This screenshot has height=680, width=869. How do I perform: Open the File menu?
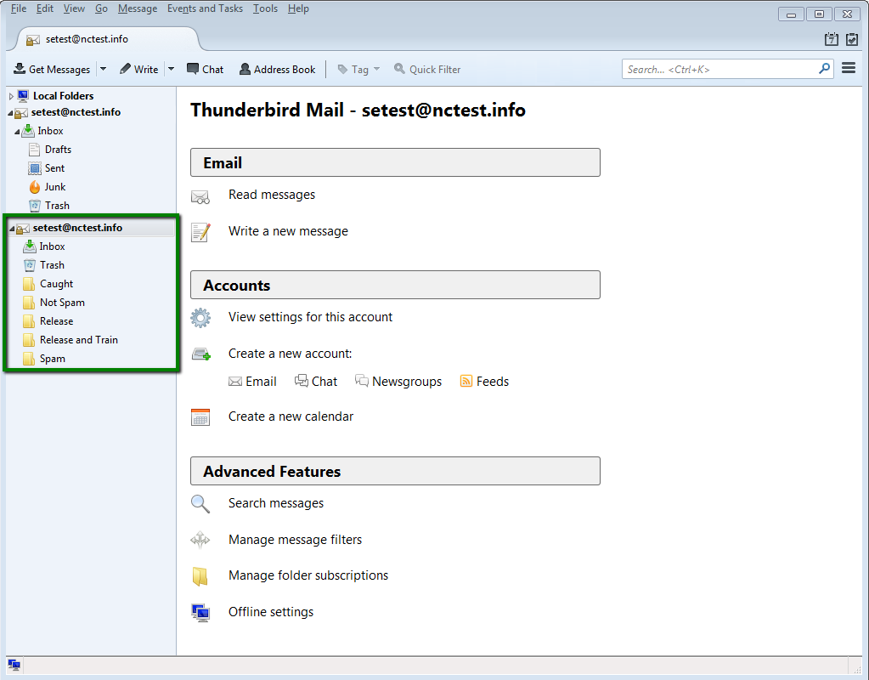(19, 8)
